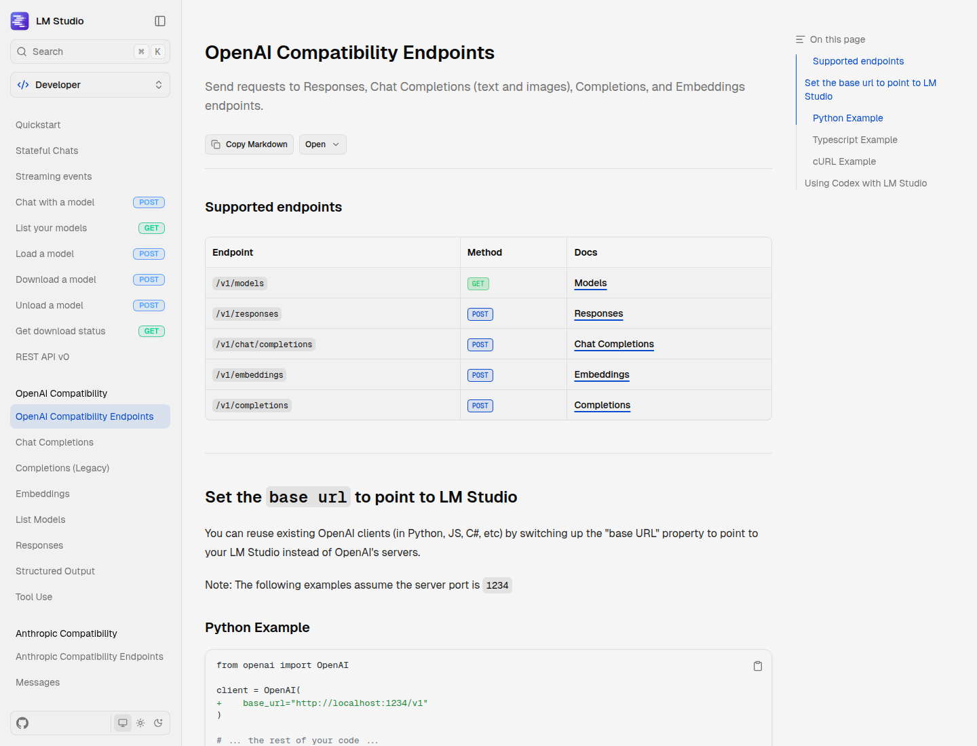Click the /v1/chat/completions endpoint code cell
The image size is (977, 746).
[264, 345]
